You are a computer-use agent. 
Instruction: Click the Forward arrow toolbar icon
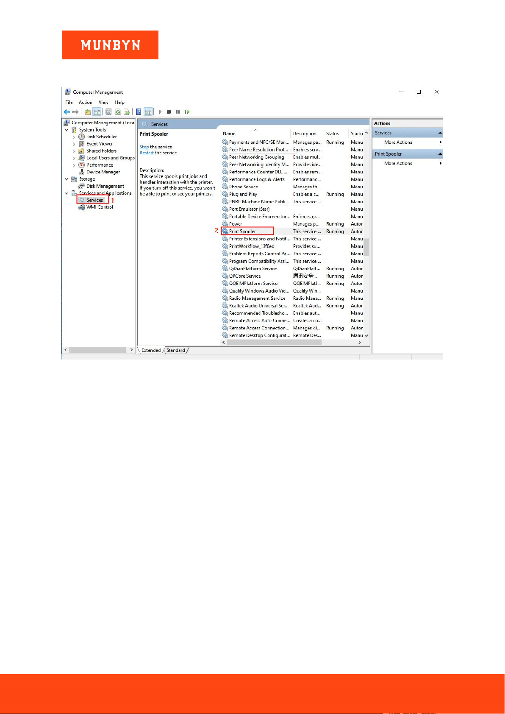tap(75, 112)
